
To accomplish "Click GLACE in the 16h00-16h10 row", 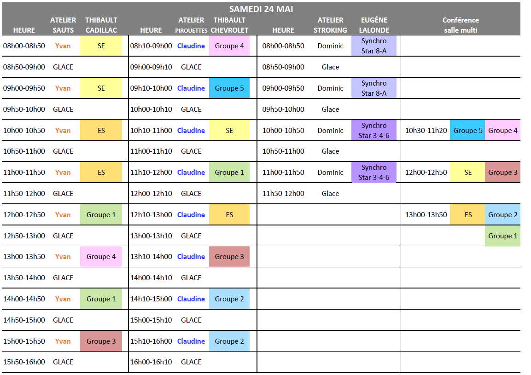I will [191, 362].
